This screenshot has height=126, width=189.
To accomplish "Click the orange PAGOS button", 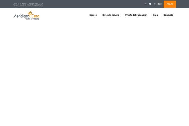I will click(170, 4).
